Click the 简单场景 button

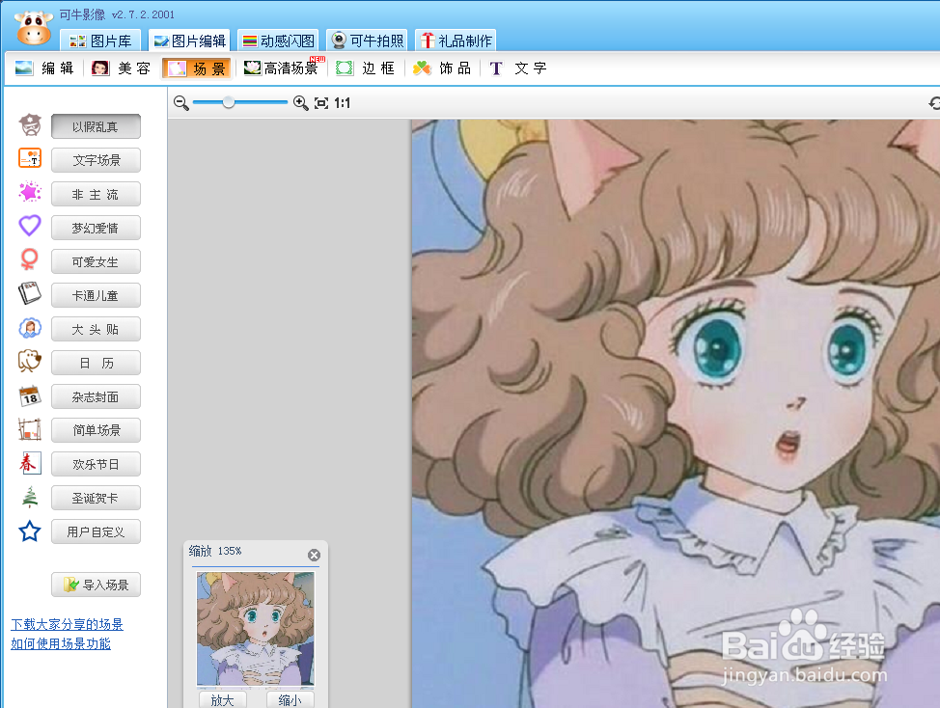pyautogui.click(x=96, y=430)
